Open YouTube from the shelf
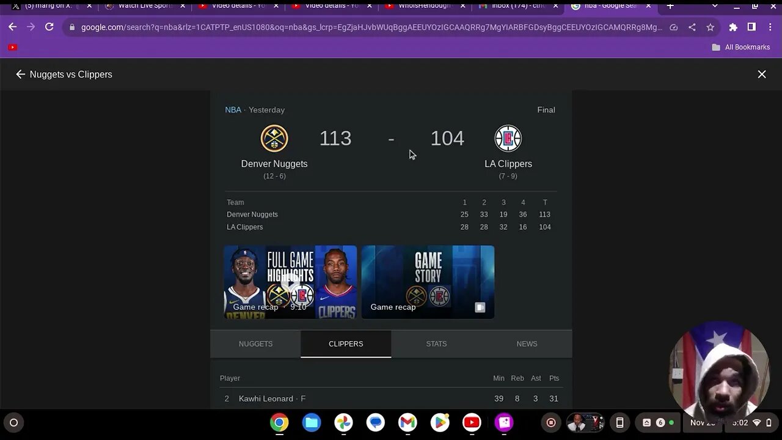Image resolution: width=782 pixels, height=440 pixels. pyautogui.click(x=472, y=422)
